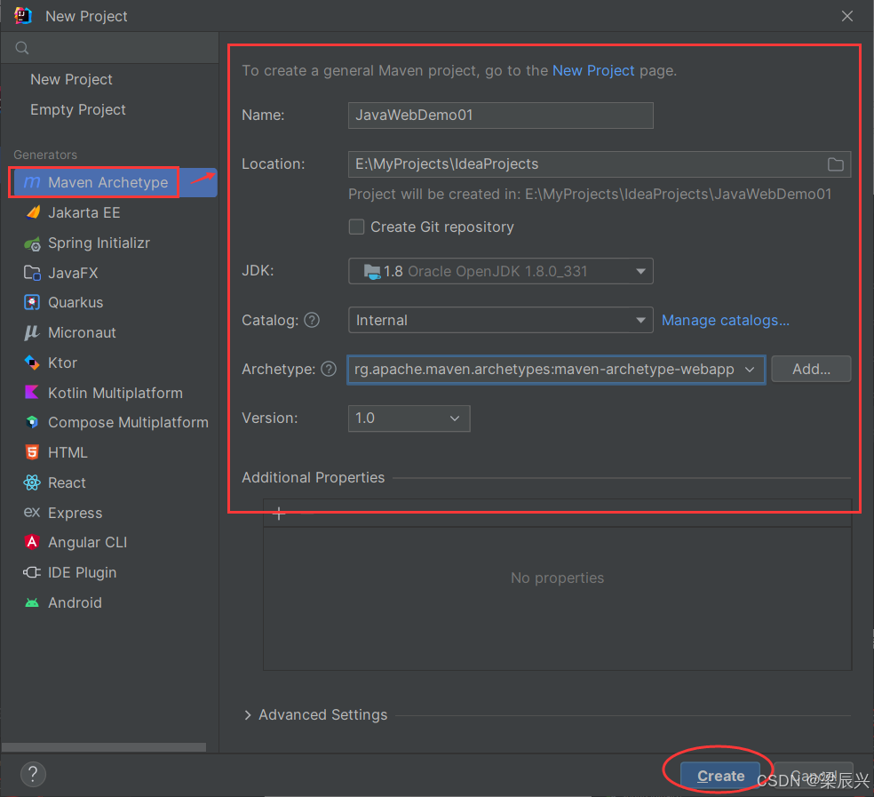Select the HTML generator label
Screen dimensions: 874x797
[x=68, y=452]
